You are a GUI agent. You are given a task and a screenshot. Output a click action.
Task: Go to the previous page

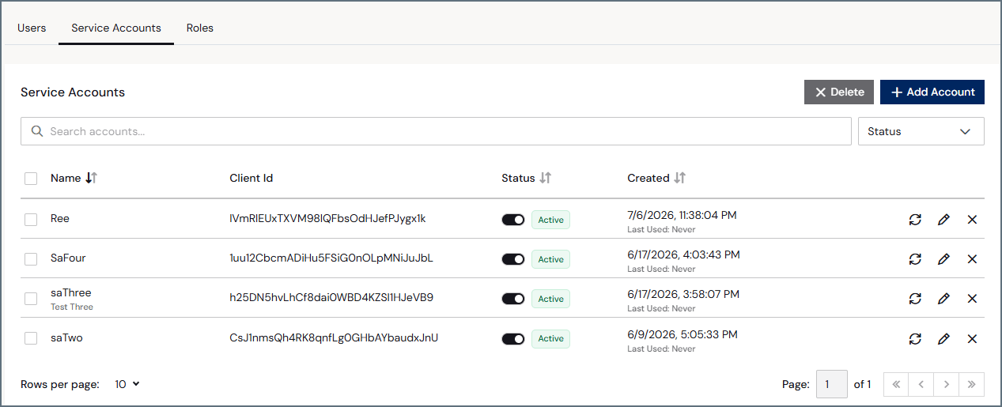click(921, 385)
